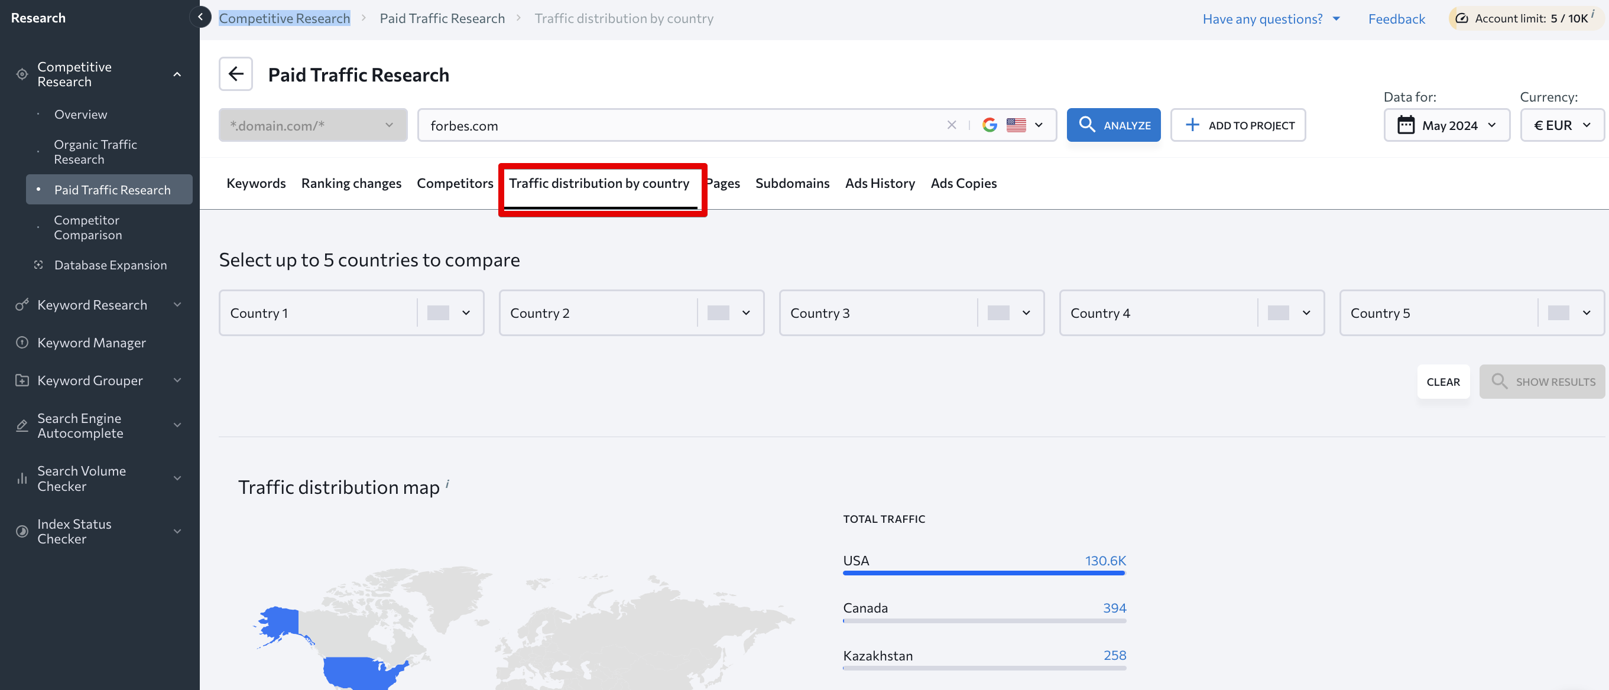Open the *.domain.com/* scope dropdown
This screenshot has width=1609, height=690.
pos(313,125)
